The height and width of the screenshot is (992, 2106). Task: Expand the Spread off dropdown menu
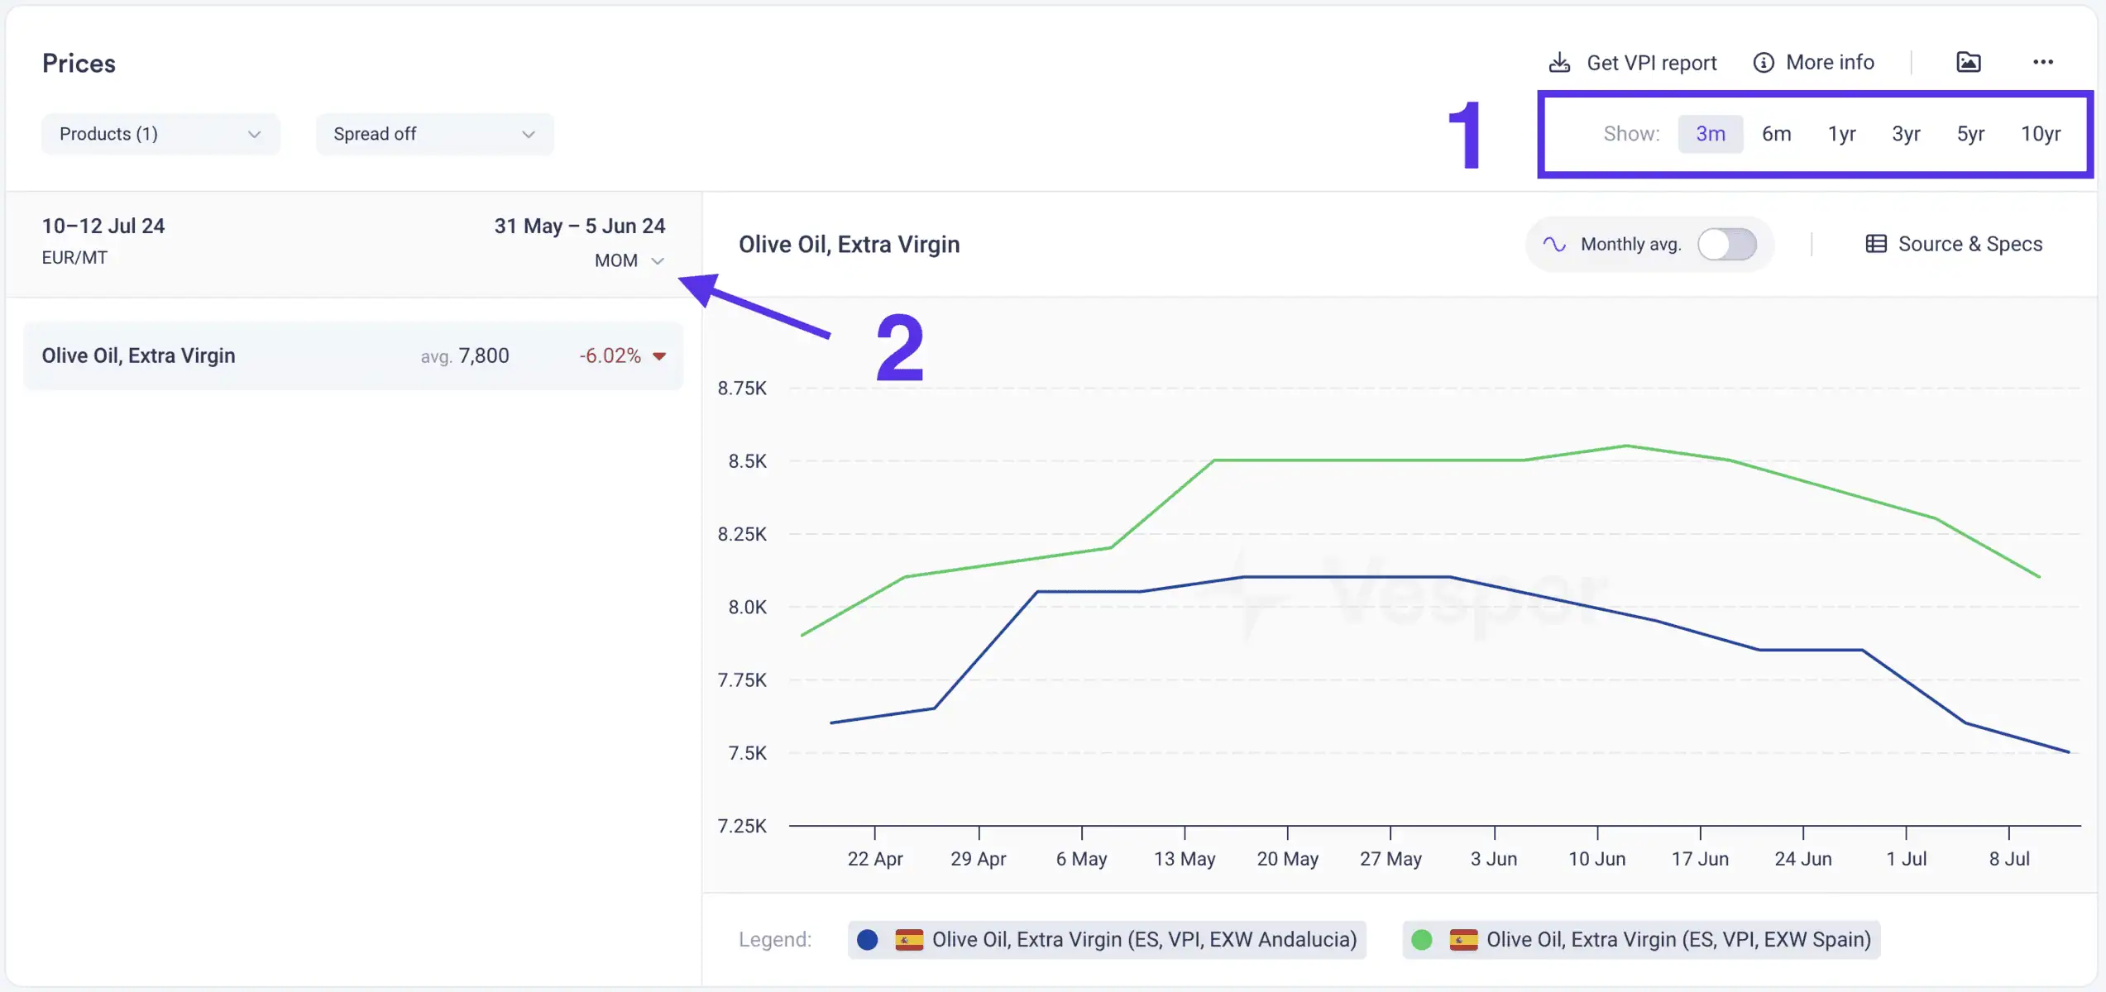click(433, 134)
